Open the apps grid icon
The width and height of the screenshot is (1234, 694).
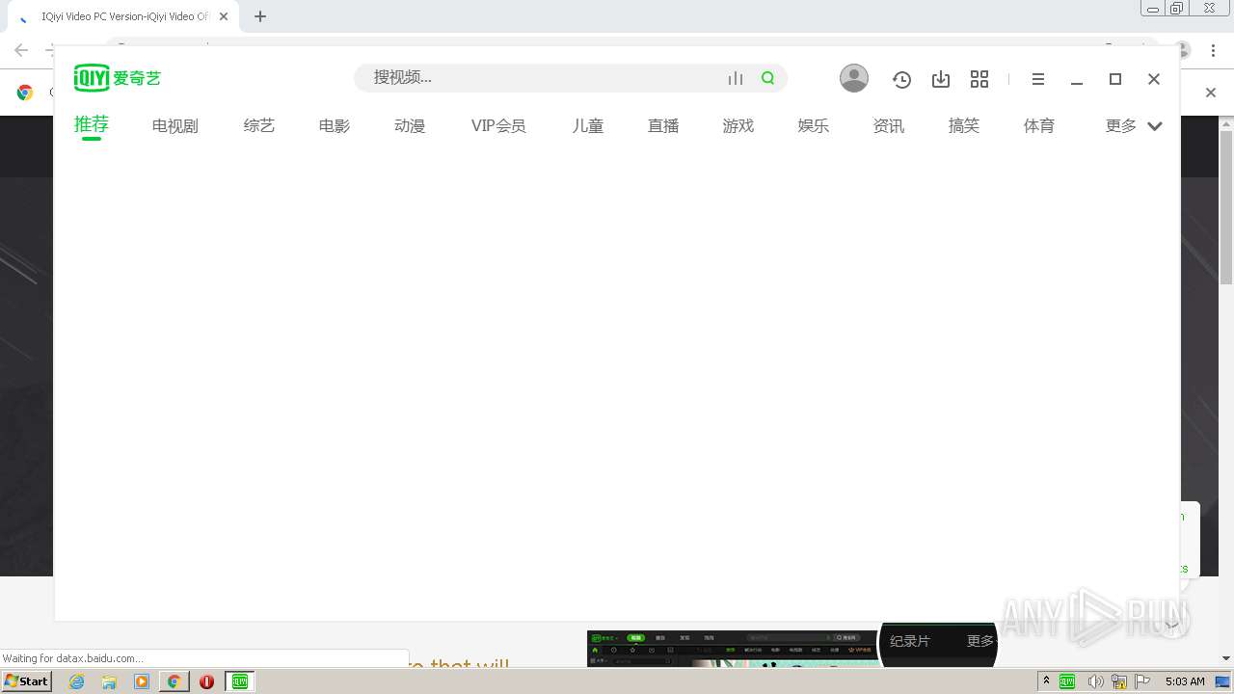[x=979, y=79]
